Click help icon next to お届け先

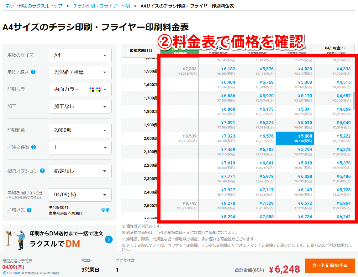[29, 210]
